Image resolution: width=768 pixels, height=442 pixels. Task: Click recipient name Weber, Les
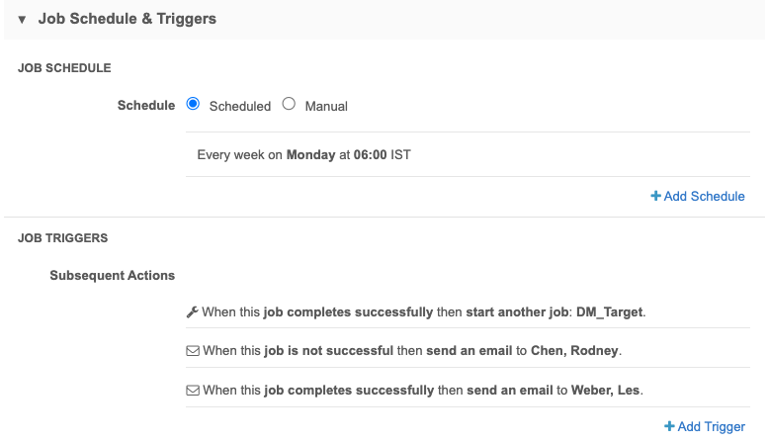[606, 390]
